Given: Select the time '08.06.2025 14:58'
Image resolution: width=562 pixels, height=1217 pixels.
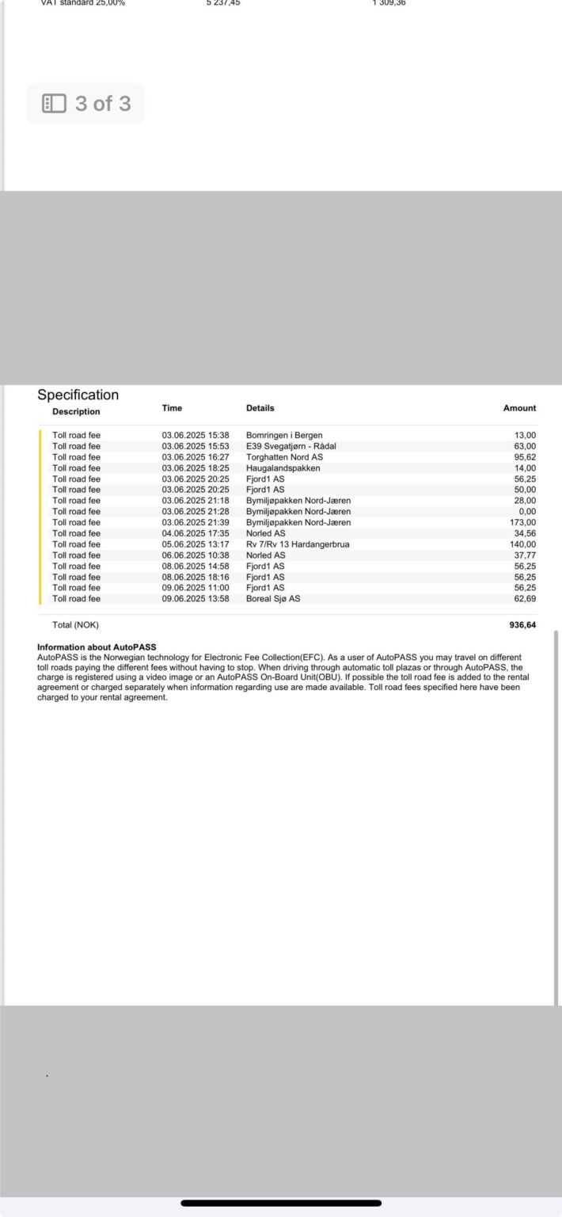Looking at the screenshot, I should tap(196, 567).
